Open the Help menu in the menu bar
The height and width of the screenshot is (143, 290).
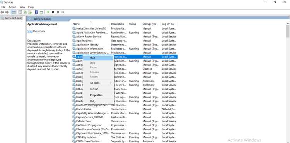[31, 7]
